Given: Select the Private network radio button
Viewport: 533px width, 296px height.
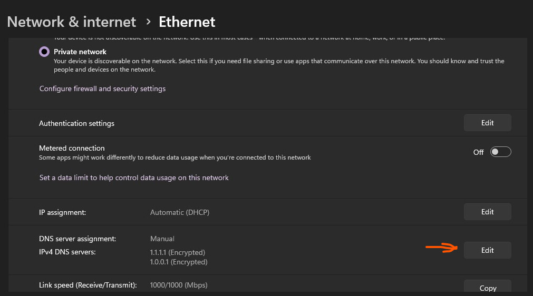Looking at the screenshot, I should coord(44,52).
